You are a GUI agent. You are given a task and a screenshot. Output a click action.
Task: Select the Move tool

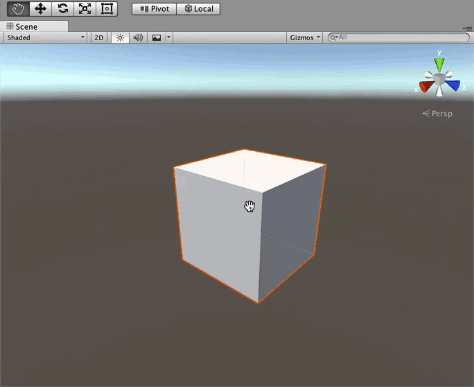pyautogui.click(x=40, y=9)
